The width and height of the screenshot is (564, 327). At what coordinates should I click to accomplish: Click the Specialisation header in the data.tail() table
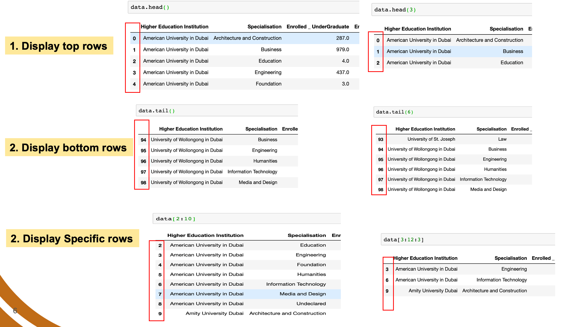[x=261, y=129]
